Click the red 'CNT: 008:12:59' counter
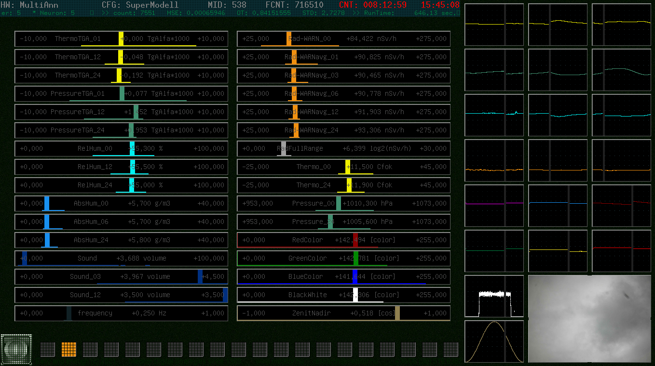 (x=372, y=5)
